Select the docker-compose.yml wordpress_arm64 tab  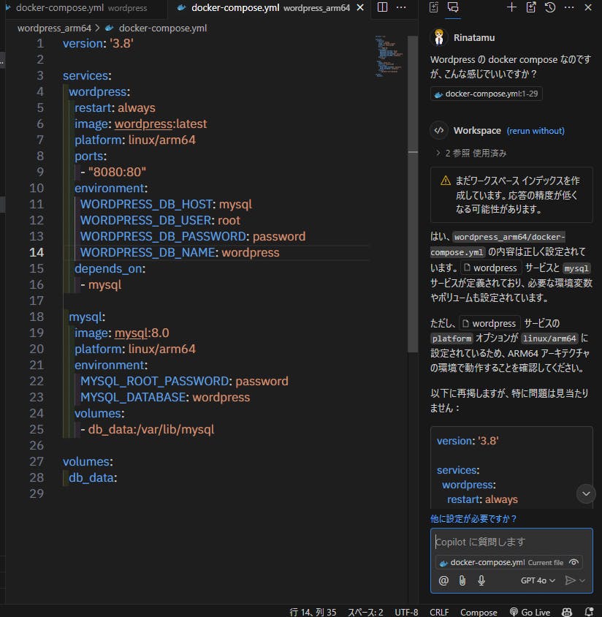click(x=270, y=8)
